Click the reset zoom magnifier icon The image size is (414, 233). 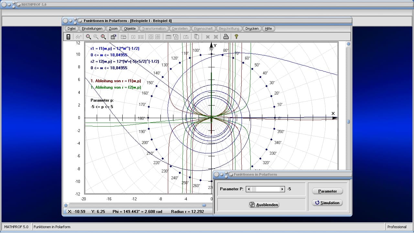[96, 37]
